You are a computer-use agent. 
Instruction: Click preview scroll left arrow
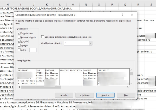pyautogui.click(x=19, y=87)
